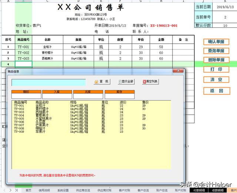Screen dimensions: 237x193
Task: Click the 金额 table header
Action: (x=161, y=40)
